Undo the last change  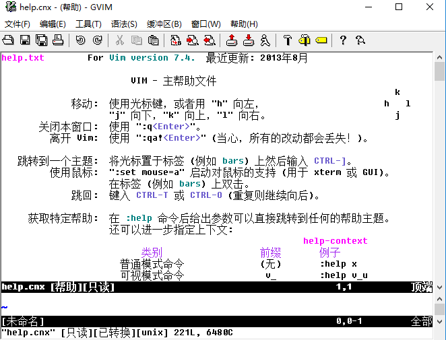point(80,40)
